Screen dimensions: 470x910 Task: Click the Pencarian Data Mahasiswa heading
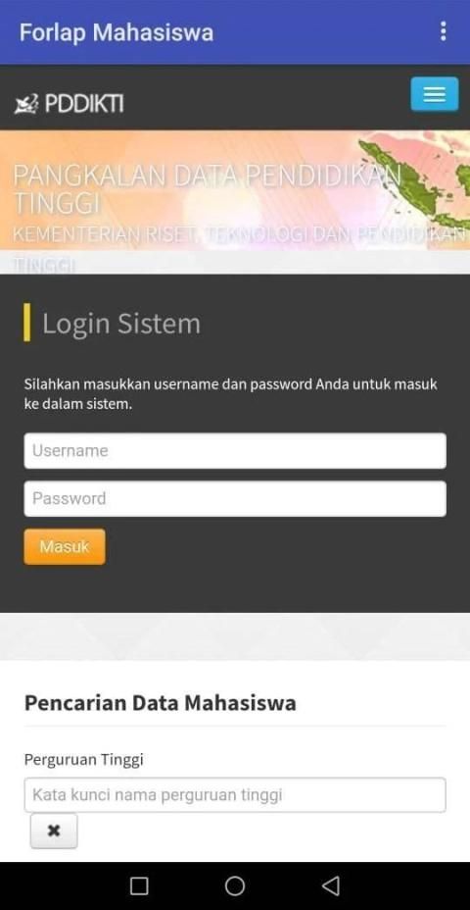click(160, 703)
